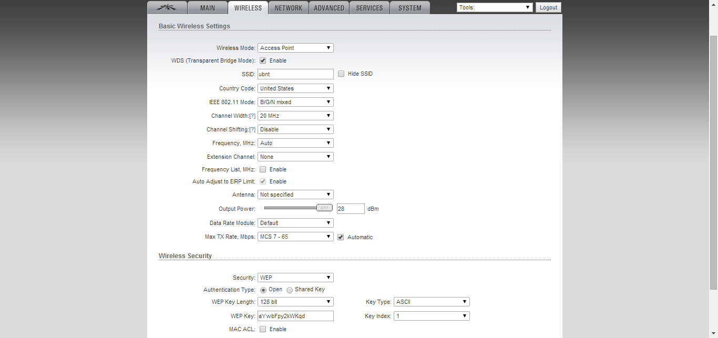Viewport: 718px width, 338px height.
Task: Open the Data Rate Module dropdown
Action: coord(295,223)
